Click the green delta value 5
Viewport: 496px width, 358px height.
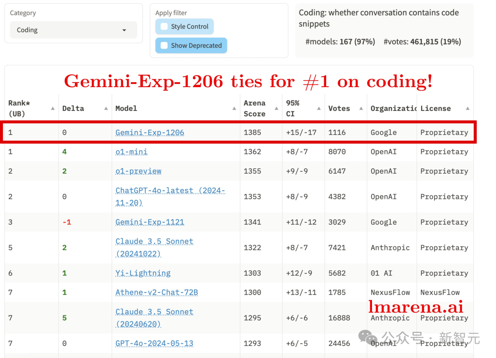[x=65, y=318]
